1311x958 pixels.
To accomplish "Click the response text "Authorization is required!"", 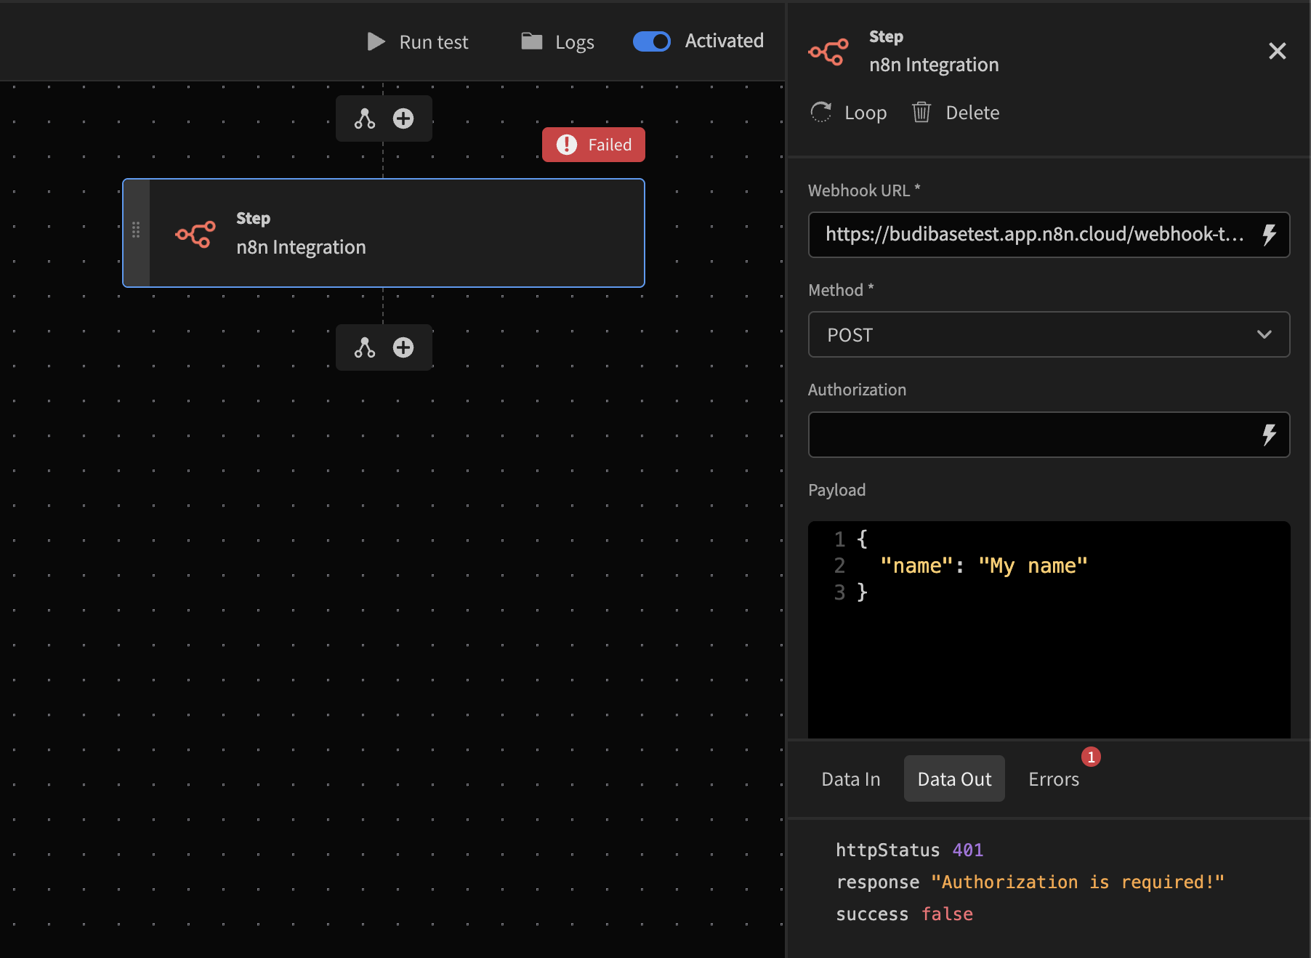I will (1078, 882).
